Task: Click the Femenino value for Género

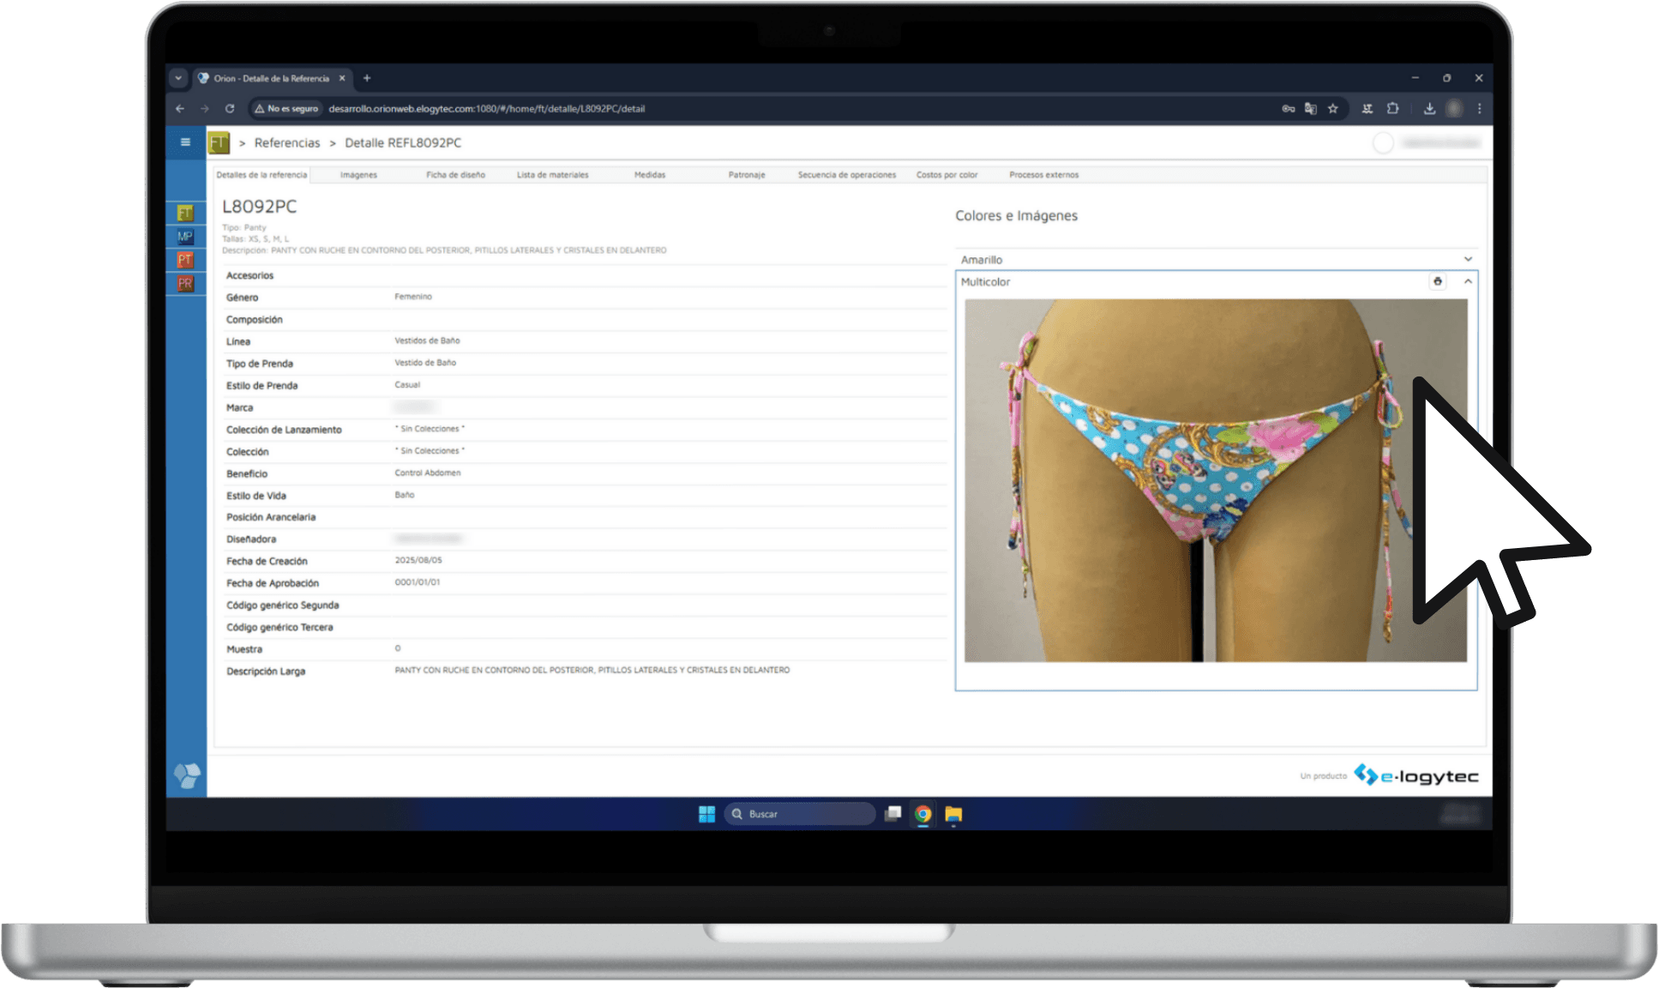Action: (x=413, y=297)
